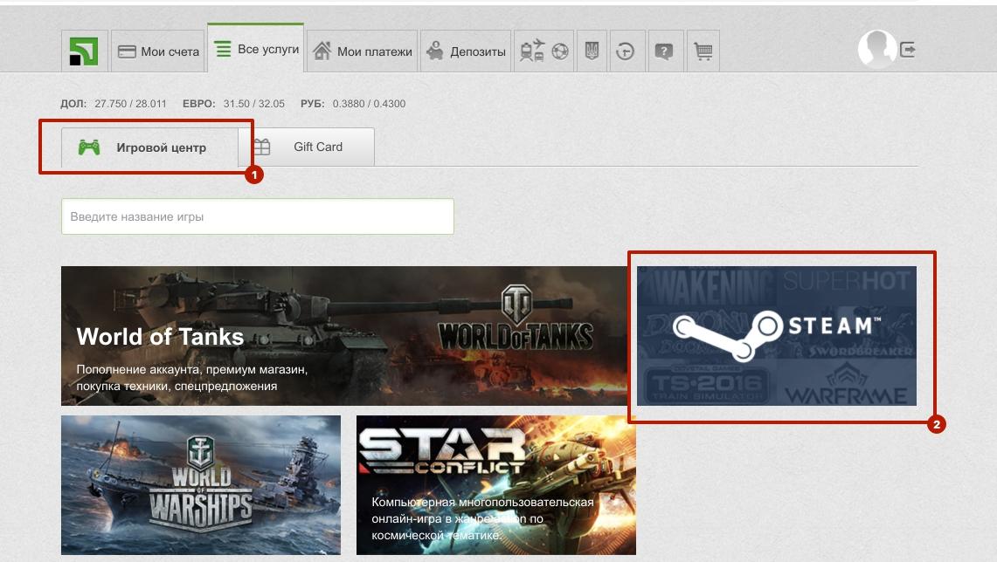Open the Мои счета tab
The image size is (997, 562).
point(158,51)
